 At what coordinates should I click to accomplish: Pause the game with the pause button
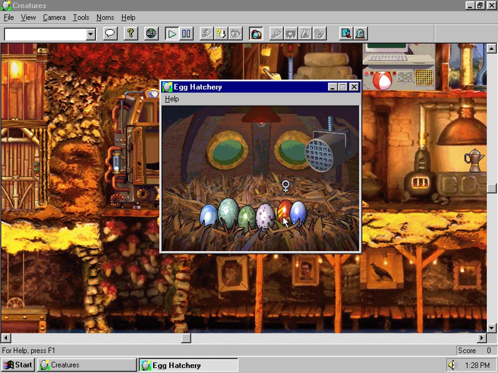[x=186, y=34]
